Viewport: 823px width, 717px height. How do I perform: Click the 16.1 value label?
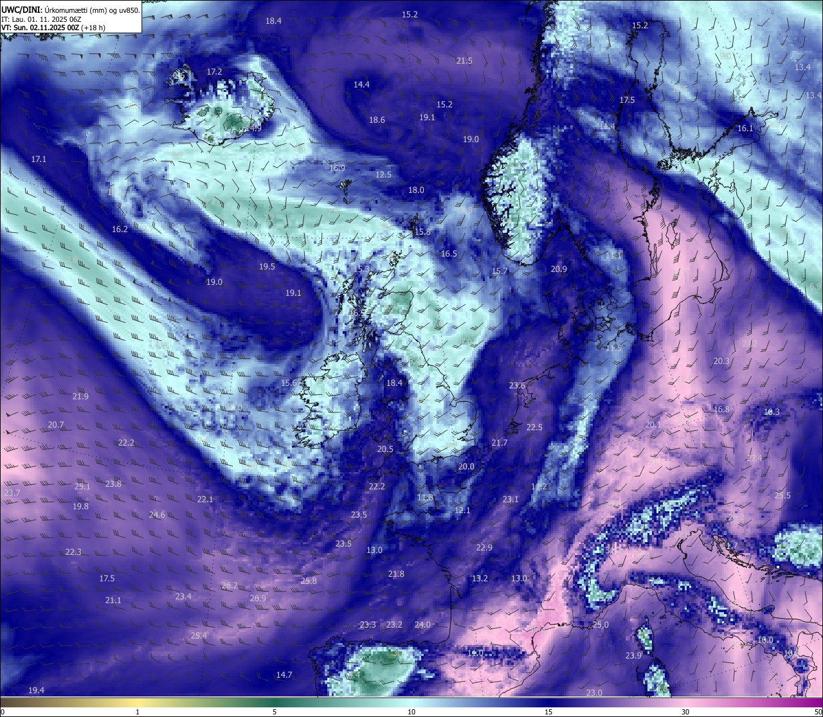pyautogui.click(x=745, y=128)
